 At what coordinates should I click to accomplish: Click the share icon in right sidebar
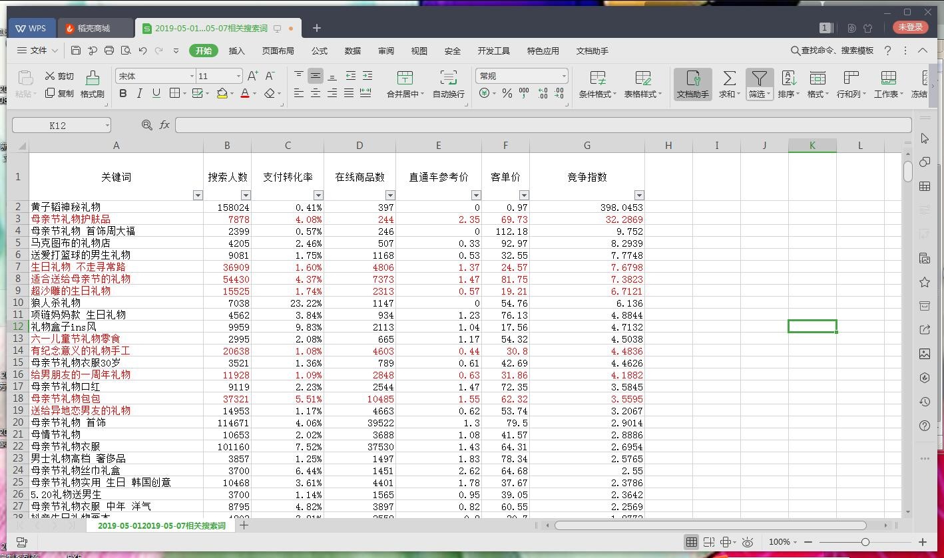tap(925, 330)
